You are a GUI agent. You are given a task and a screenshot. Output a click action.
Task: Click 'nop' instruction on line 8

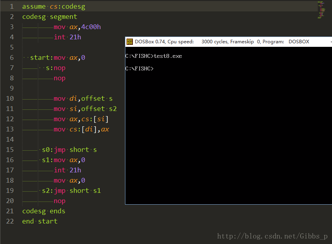coord(60,78)
